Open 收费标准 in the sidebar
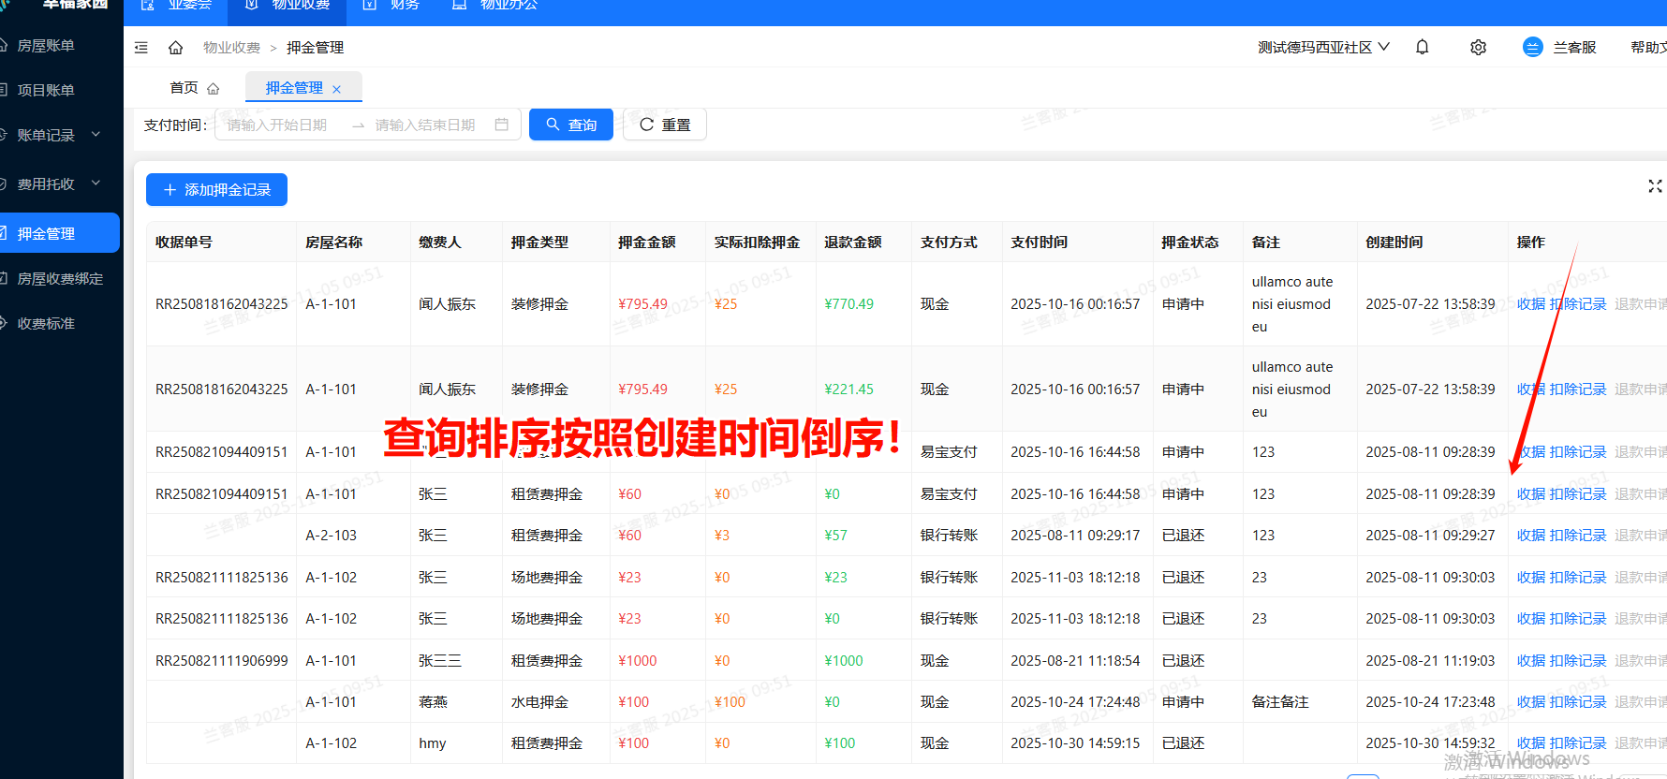 coord(46,324)
